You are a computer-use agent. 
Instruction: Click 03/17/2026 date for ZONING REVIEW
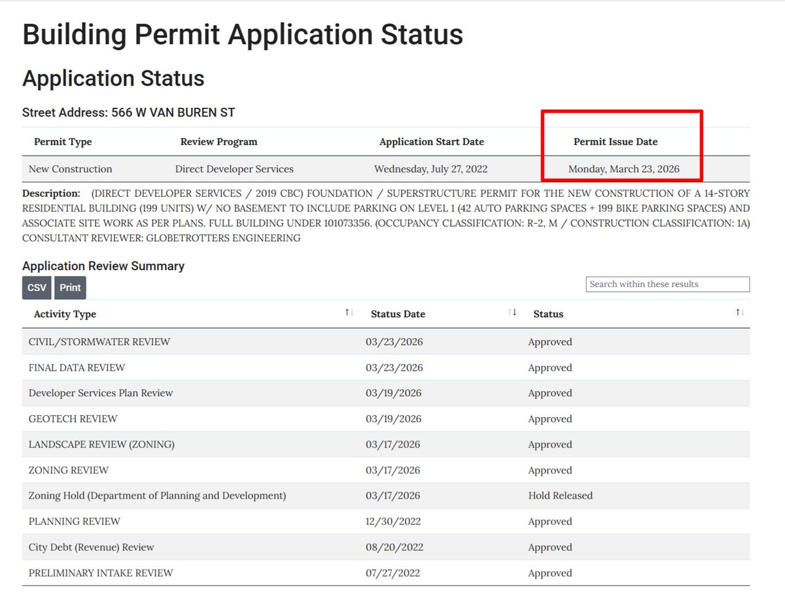[393, 470]
